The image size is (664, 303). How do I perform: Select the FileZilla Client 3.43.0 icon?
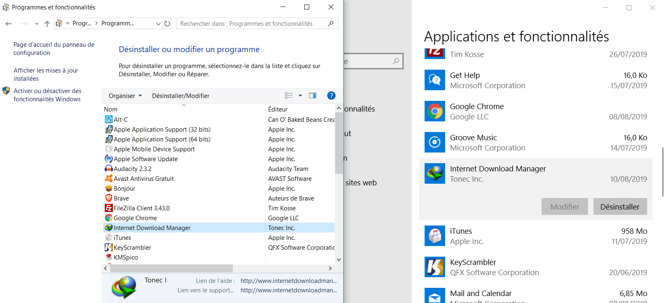tap(108, 208)
